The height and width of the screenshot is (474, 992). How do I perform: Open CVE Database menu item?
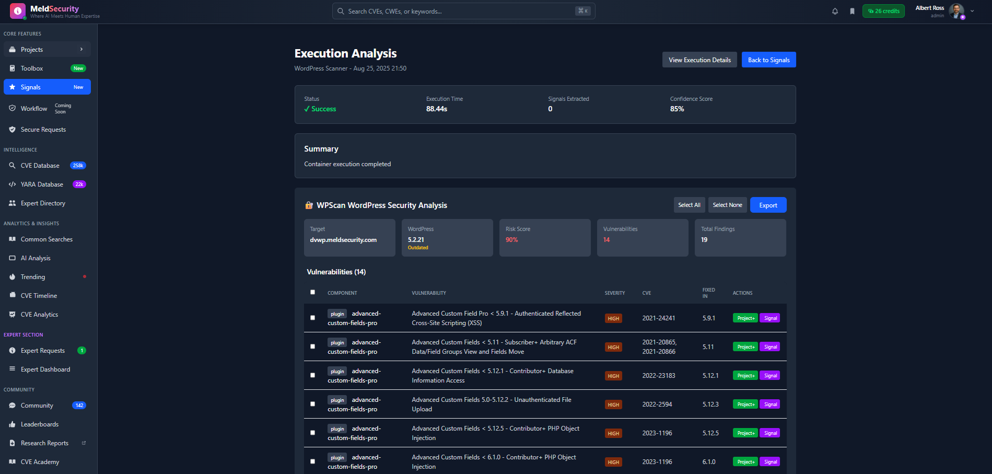(x=47, y=166)
